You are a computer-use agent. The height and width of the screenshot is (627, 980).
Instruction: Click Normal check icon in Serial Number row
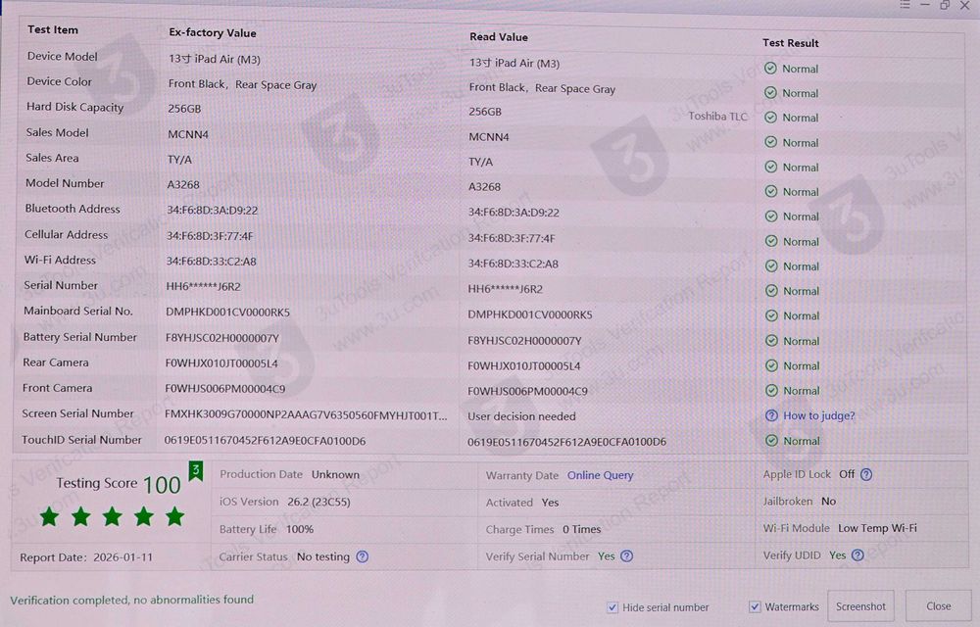tap(771, 290)
